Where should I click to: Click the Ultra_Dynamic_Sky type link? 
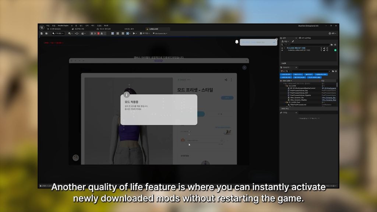(x=328, y=98)
